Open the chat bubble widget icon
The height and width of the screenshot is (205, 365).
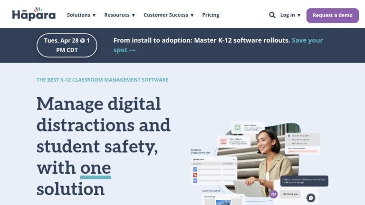pos(311,198)
